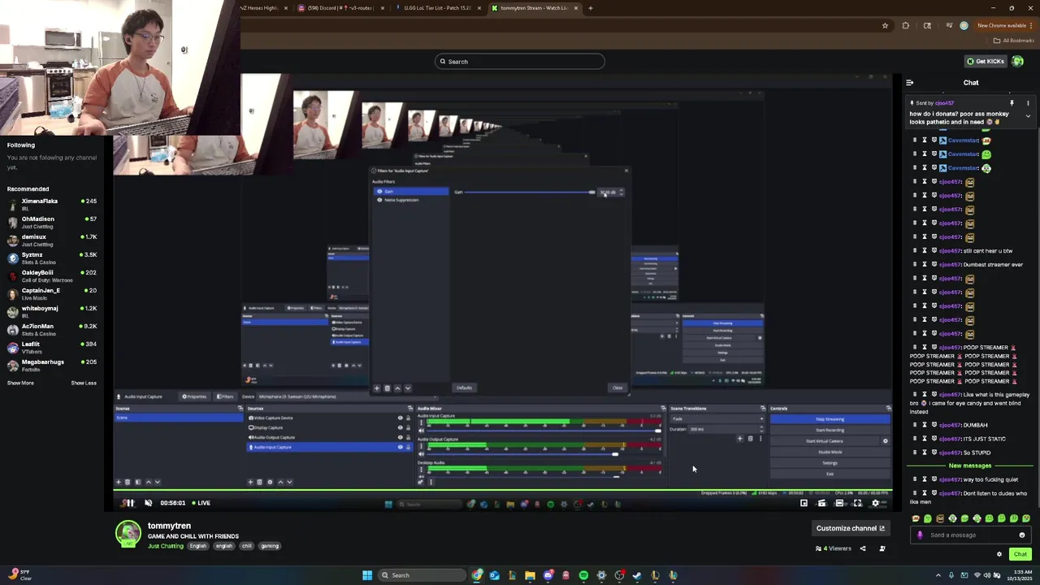Click the cjoo457 username on the 'So STUPID' message
This screenshot has height=585, width=1040.
click(950, 453)
